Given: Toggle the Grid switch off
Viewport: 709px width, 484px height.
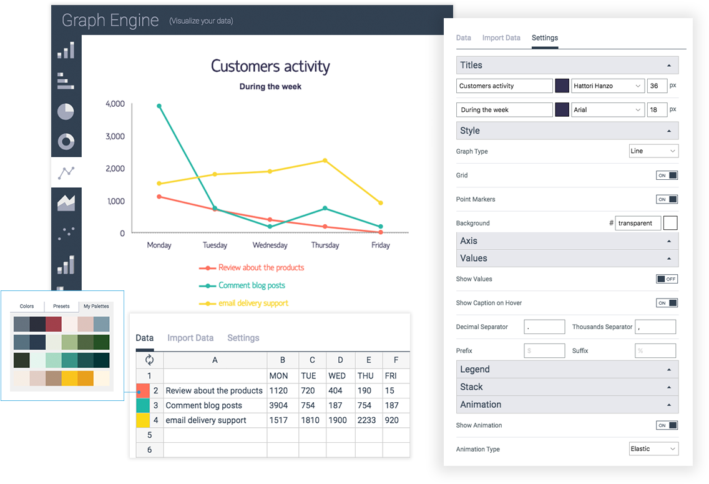Looking at the screenshot, I should pyautogui.click(x=667, y=175).
